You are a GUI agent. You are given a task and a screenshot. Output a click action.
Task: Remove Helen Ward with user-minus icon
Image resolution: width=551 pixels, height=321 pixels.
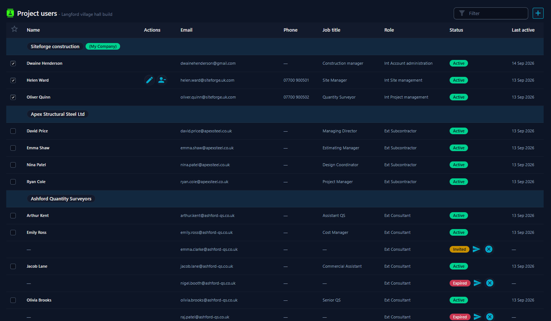pyautogui.click(x=162, y=80)
